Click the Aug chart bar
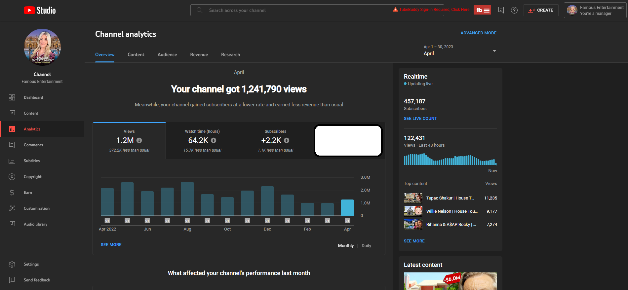This screenshot has width=628, height=290. pos(187,199)
